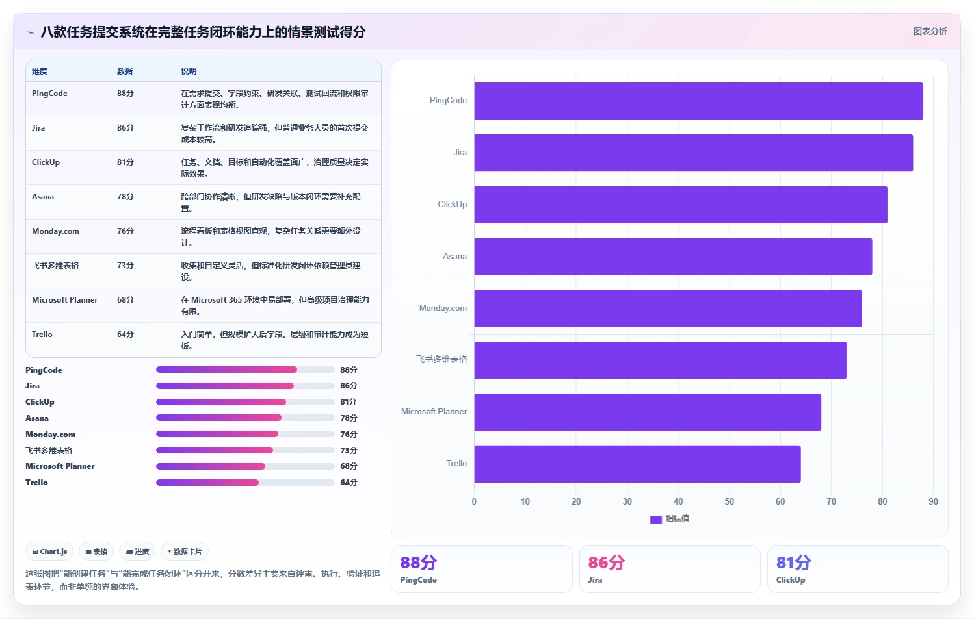The image size is (974, 619).
Task: Click the 76分 table cell
Action: [125, 231]
